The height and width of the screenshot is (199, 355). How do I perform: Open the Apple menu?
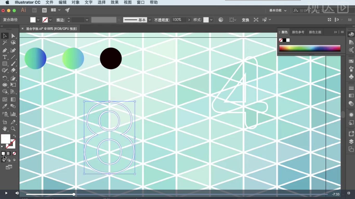coord(7,2)
